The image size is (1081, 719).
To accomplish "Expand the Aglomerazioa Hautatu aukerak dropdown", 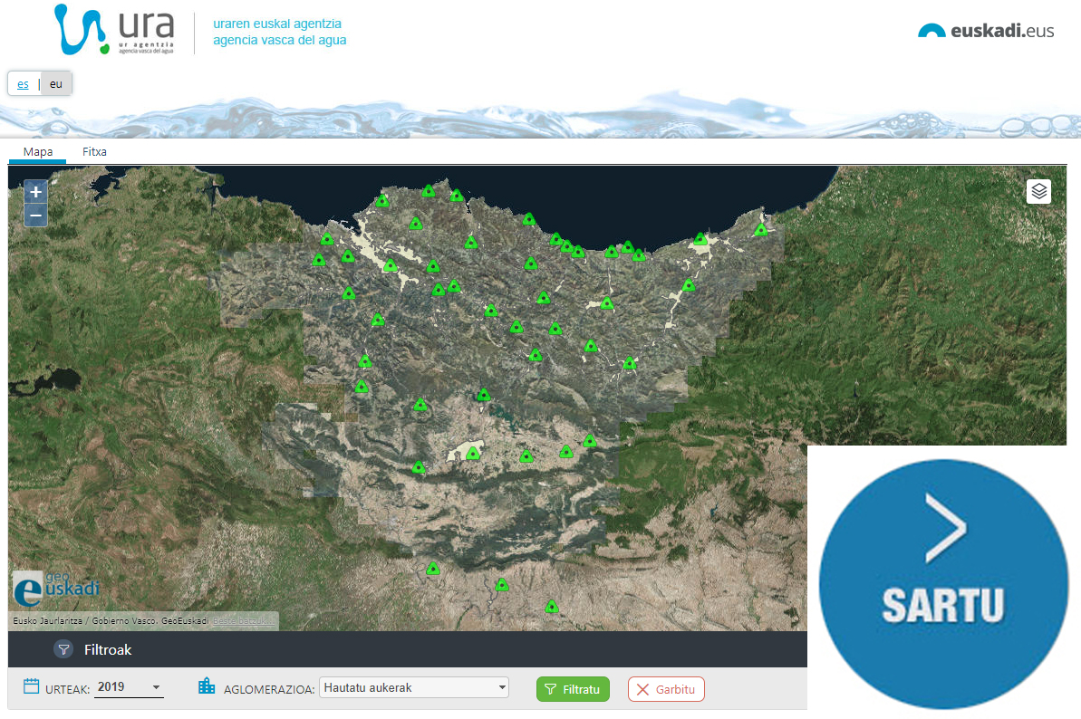I will pos(414,688).
